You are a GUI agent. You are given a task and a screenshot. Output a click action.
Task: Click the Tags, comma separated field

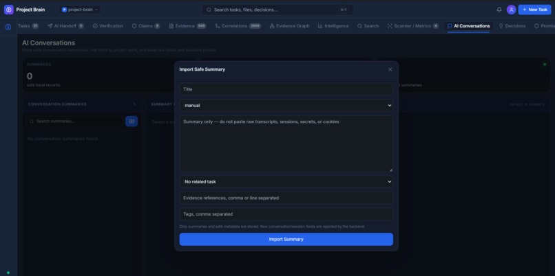286,214
